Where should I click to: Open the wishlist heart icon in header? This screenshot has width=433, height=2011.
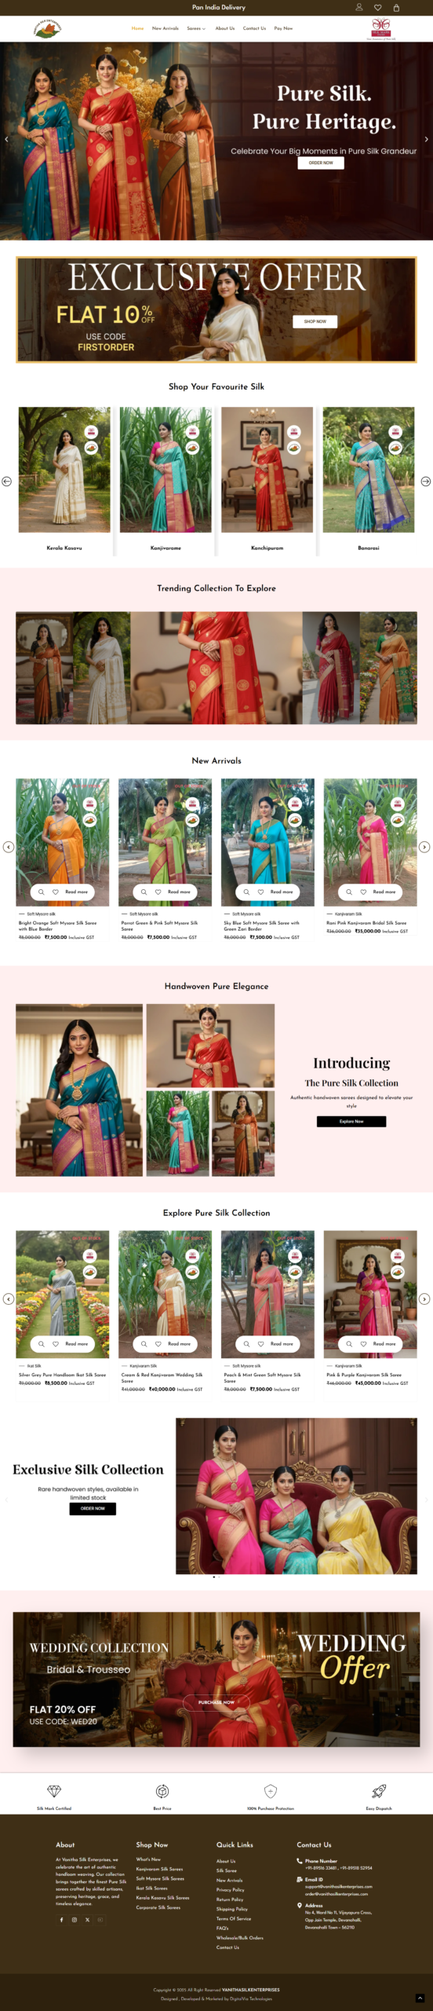pos(377,7)
